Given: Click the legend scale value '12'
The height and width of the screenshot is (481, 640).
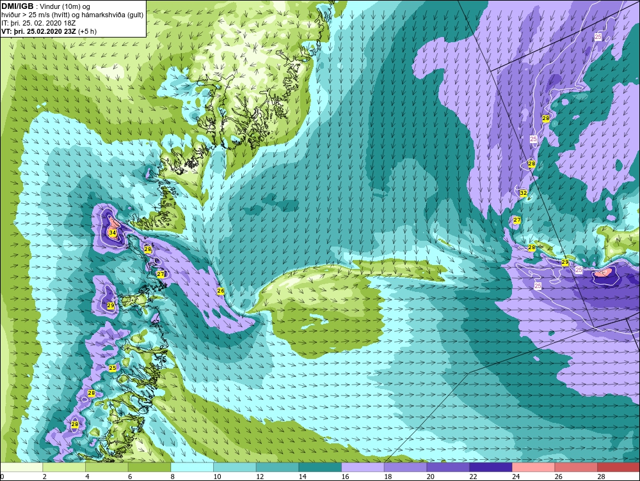Looking at the screenshot, I should (260, 477).
